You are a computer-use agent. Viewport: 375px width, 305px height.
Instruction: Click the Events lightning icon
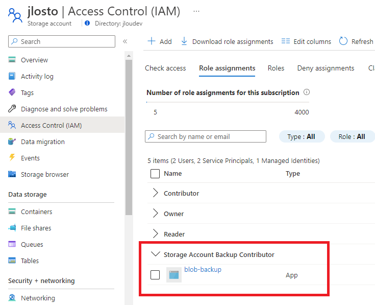(x=12, y=158)
